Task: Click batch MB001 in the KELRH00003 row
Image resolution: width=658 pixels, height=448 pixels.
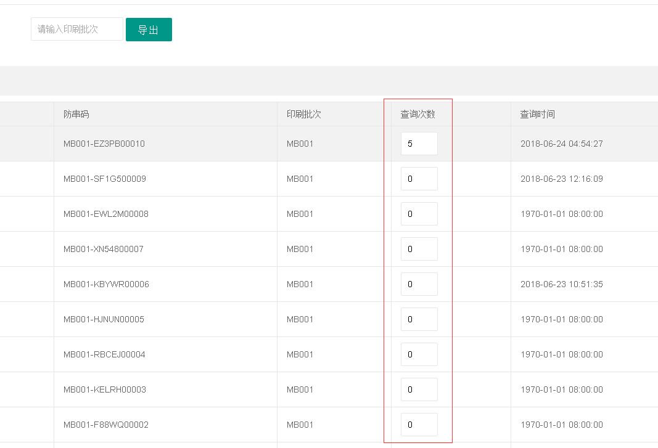Action: (x=300, y=389)
